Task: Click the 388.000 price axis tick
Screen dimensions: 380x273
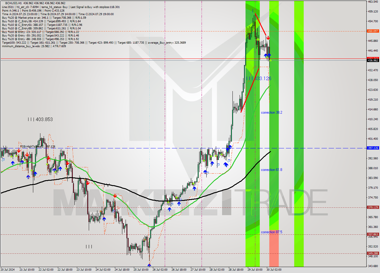Action: click(373, 168)
